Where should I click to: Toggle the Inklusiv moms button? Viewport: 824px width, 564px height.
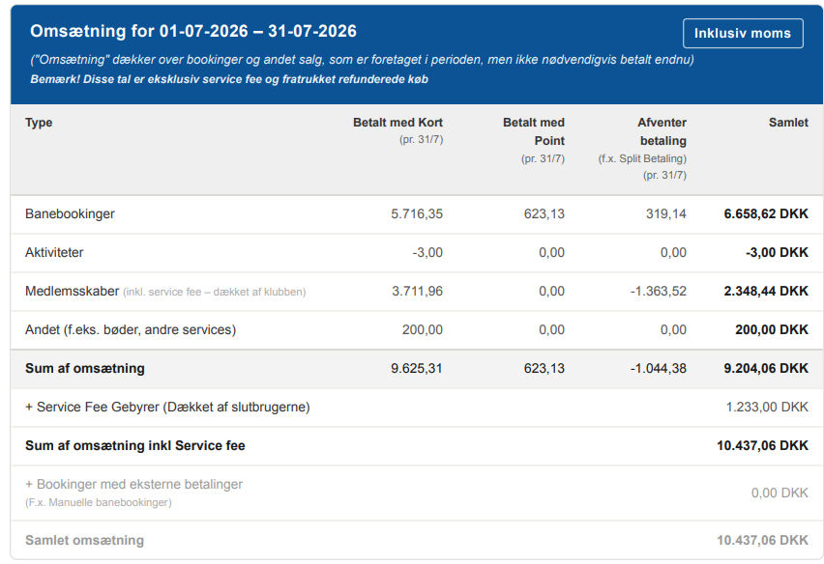[x=743, y=33]
